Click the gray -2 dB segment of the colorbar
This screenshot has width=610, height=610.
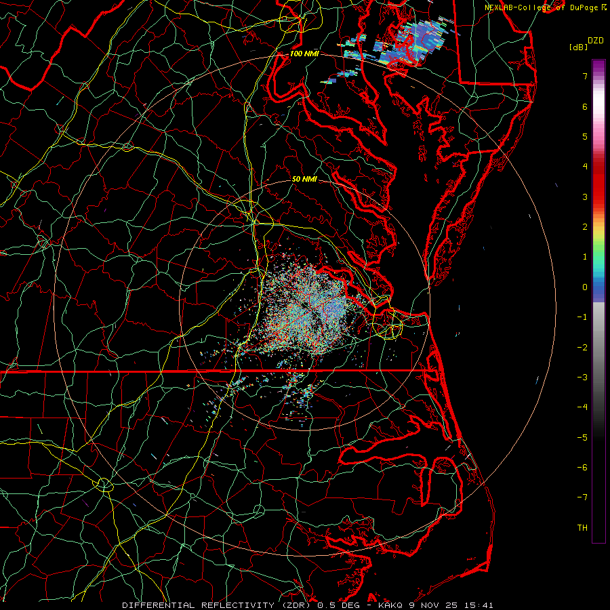click(x=598, y=347)
